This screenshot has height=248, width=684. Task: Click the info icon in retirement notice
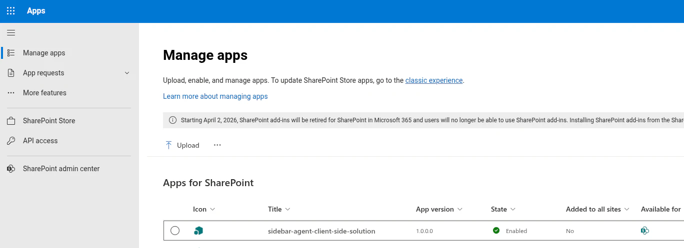173,120
